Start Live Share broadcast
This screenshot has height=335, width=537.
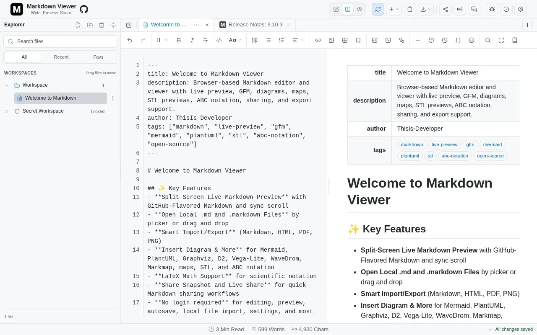460,9
